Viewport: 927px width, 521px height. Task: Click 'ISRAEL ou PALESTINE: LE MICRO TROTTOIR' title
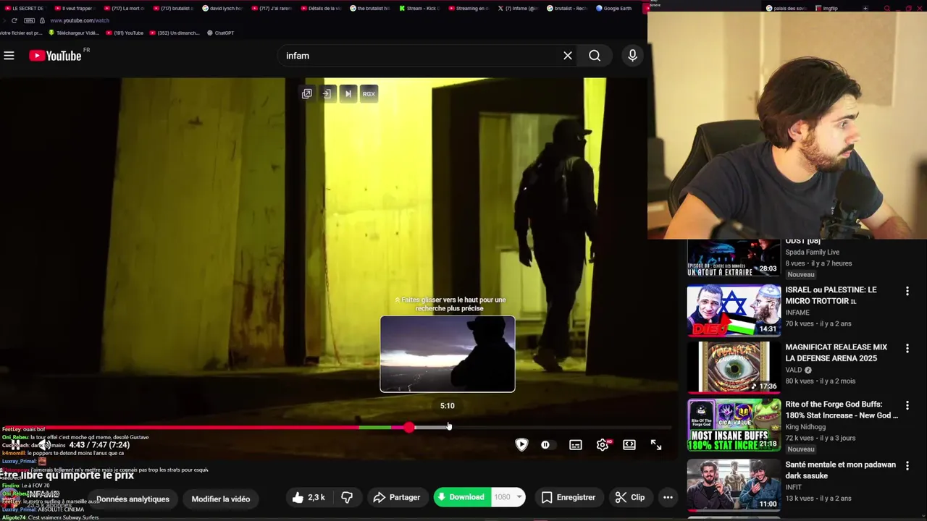[x=831, y=295]
